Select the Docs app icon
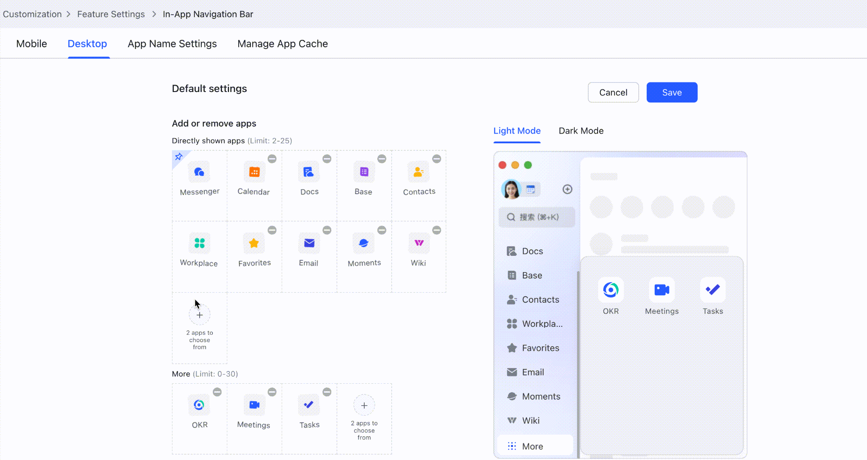This screenshot has height=460, width=867. pos(309,172)
